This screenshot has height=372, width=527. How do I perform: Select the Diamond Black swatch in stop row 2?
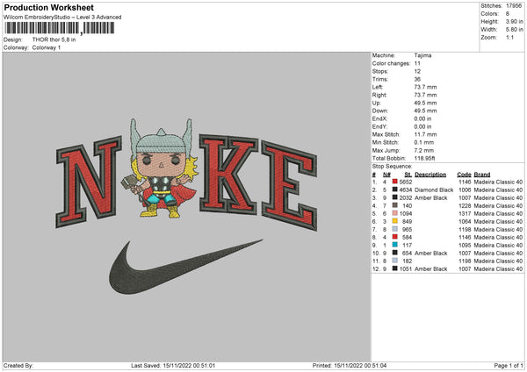(x=395, y=190)
